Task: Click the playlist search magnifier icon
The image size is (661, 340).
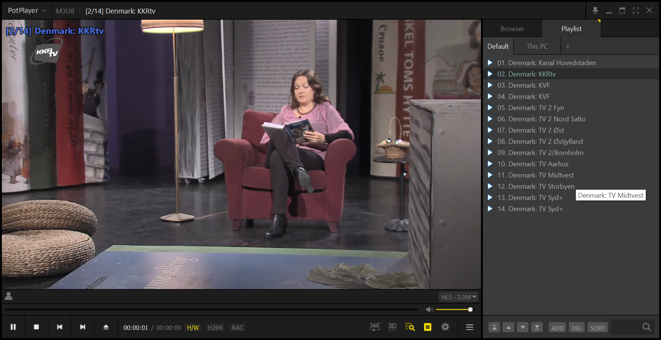Action: click(646, 327)
